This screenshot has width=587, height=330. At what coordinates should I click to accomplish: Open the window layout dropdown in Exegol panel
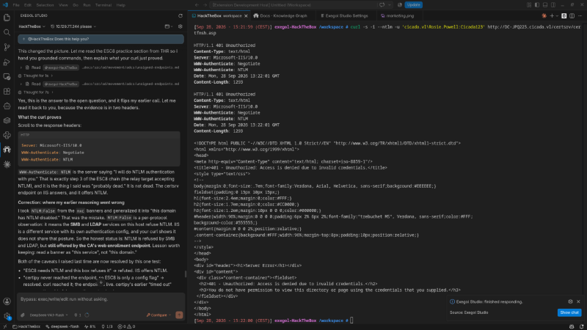(169, 26)
